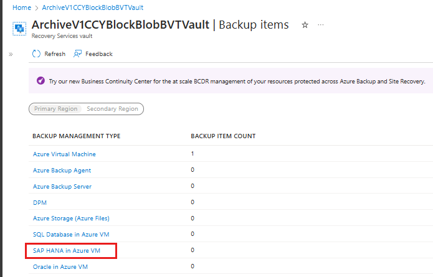Open the more options ellipsis menu
The height and width of the screenshot is (277, 433).
[x=321, y=25]
